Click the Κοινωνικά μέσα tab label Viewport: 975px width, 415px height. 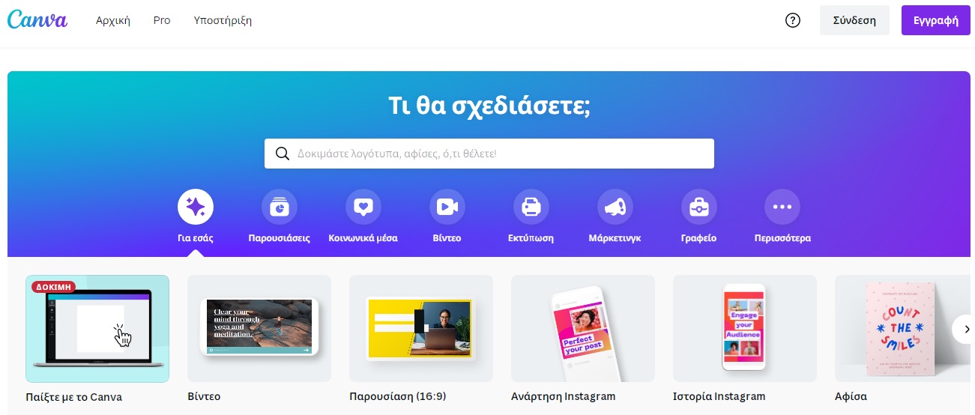pos(363,238)
